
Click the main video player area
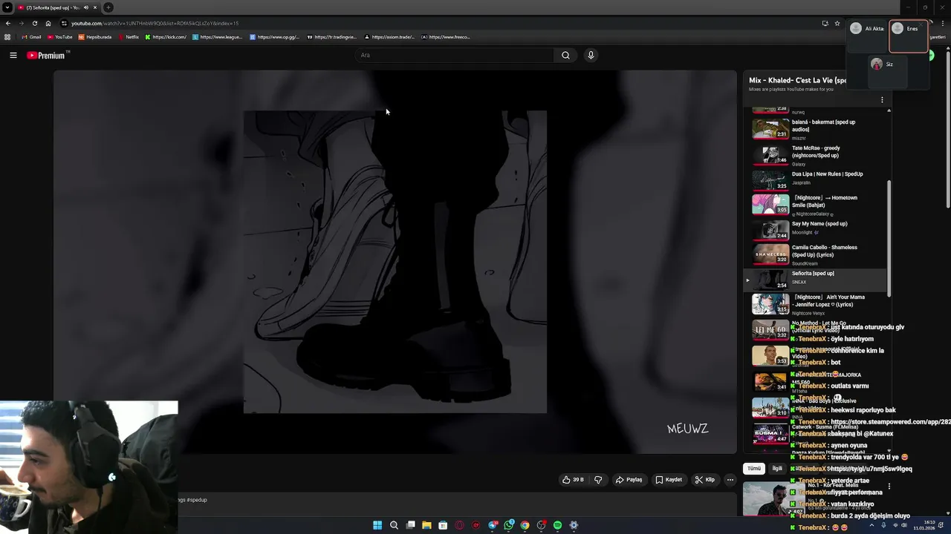[395, 262]
